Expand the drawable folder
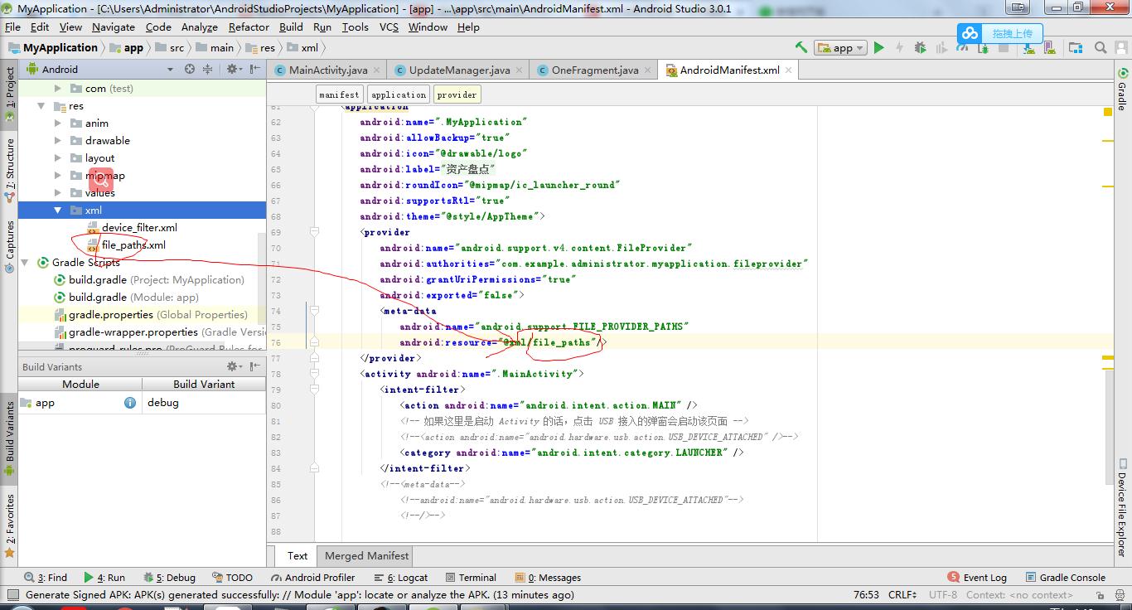The width and height of the screenshot is (1132, 610). (x=57, y=141)
